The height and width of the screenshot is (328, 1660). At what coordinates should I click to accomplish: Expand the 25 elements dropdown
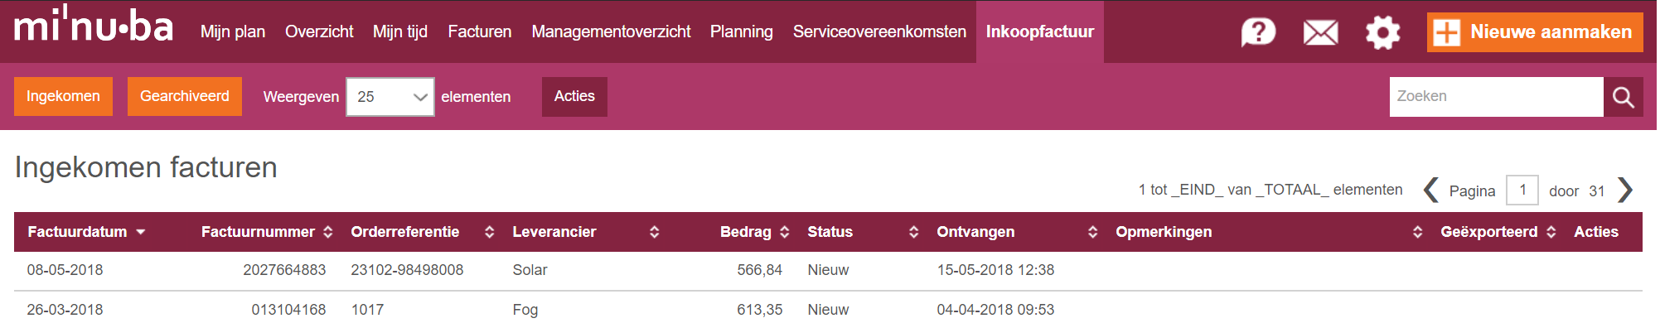click(x=390, y=97)
